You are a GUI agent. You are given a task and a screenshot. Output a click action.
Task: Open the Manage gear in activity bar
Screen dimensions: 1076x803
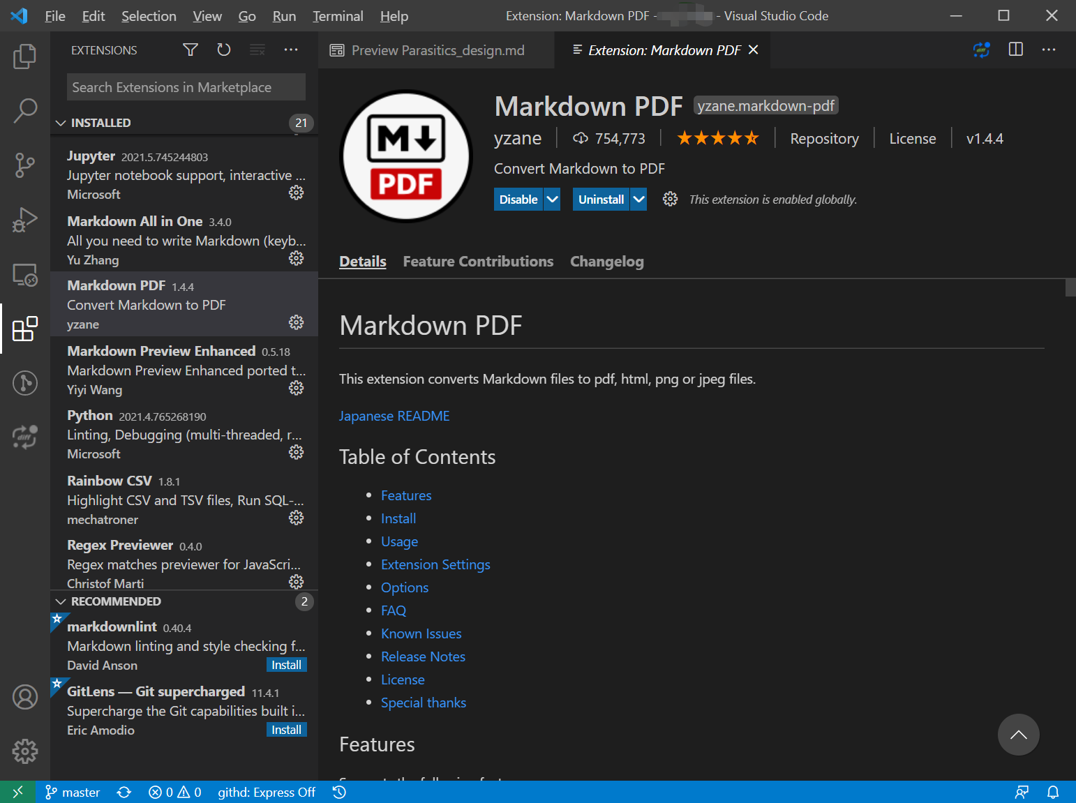pyautogui.click(x=25, y=751)
